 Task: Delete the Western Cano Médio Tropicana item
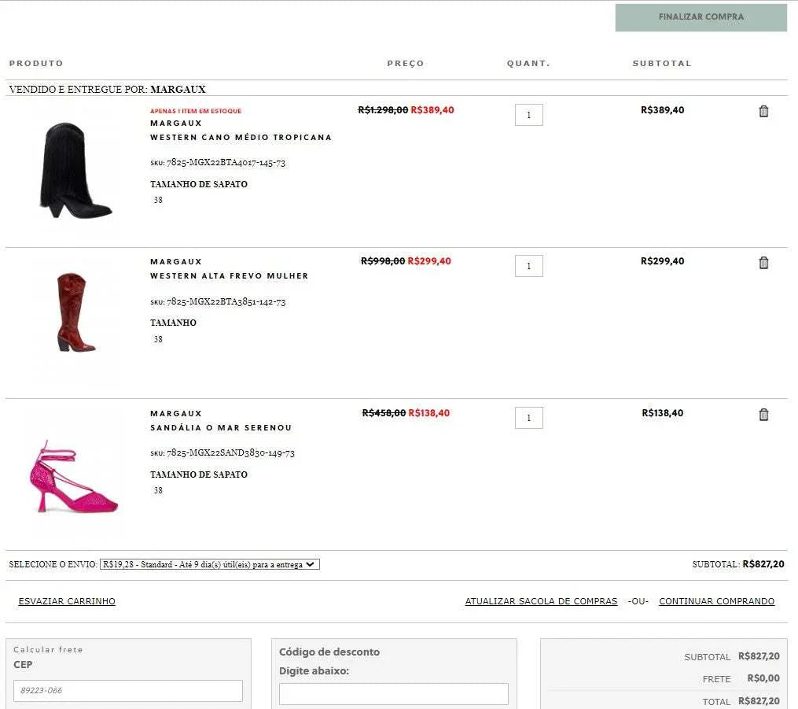coord(763,111)
